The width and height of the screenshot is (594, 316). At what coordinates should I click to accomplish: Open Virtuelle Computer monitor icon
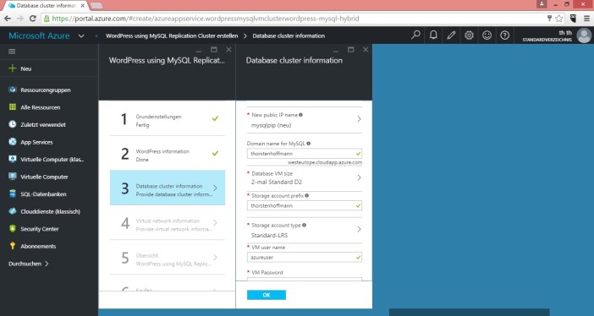point(13,177)
